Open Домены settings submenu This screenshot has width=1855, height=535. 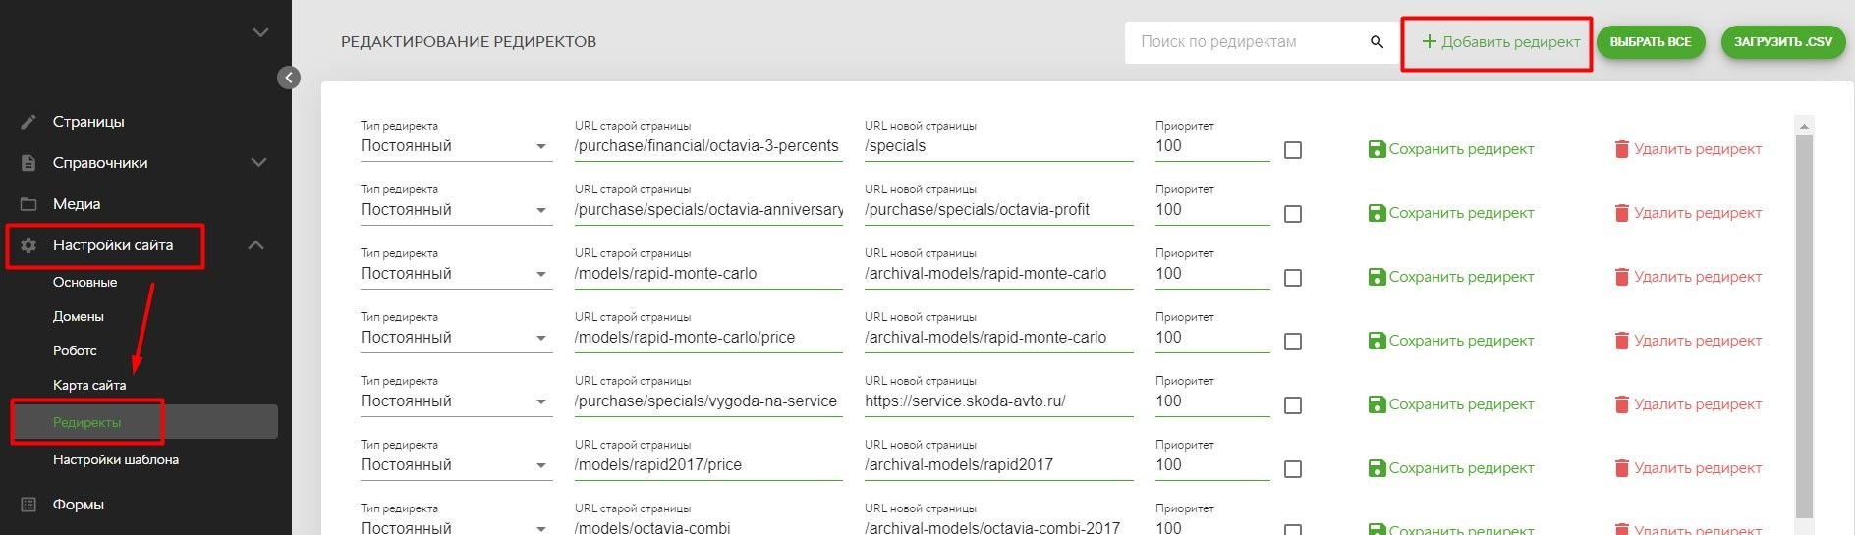click(79, 316)
